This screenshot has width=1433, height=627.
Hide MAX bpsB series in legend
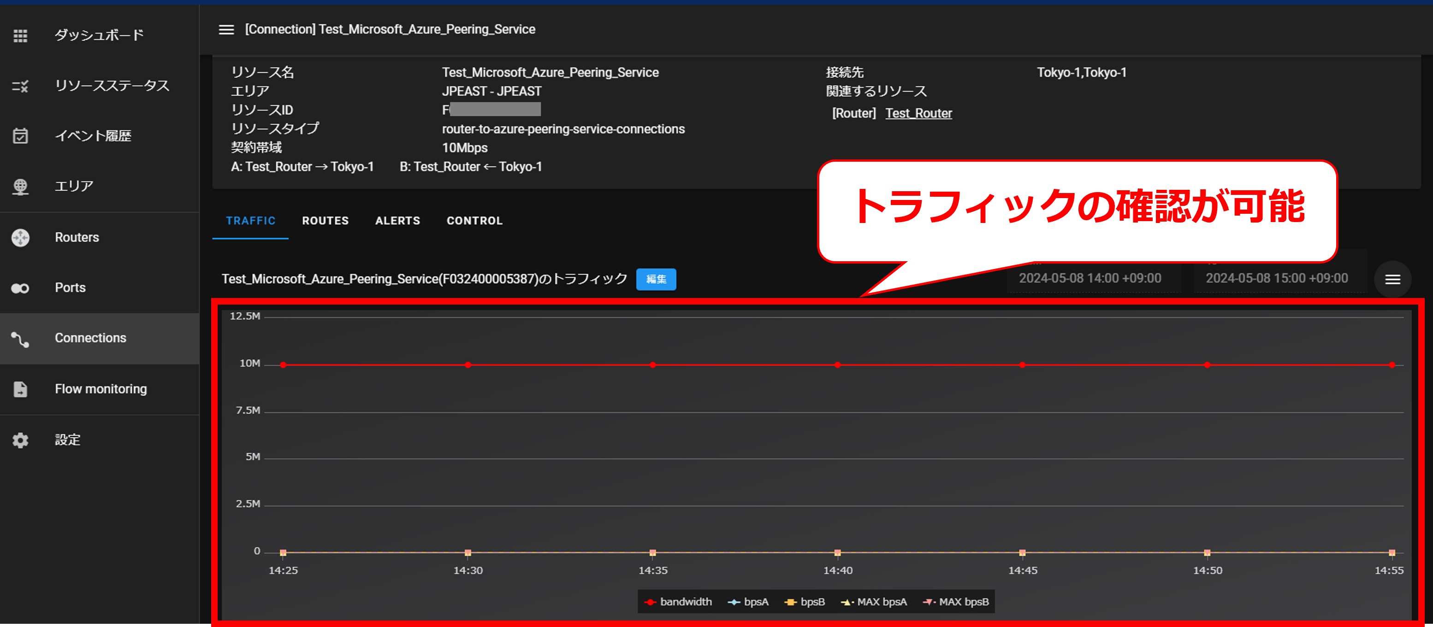(x=956, y=602)
